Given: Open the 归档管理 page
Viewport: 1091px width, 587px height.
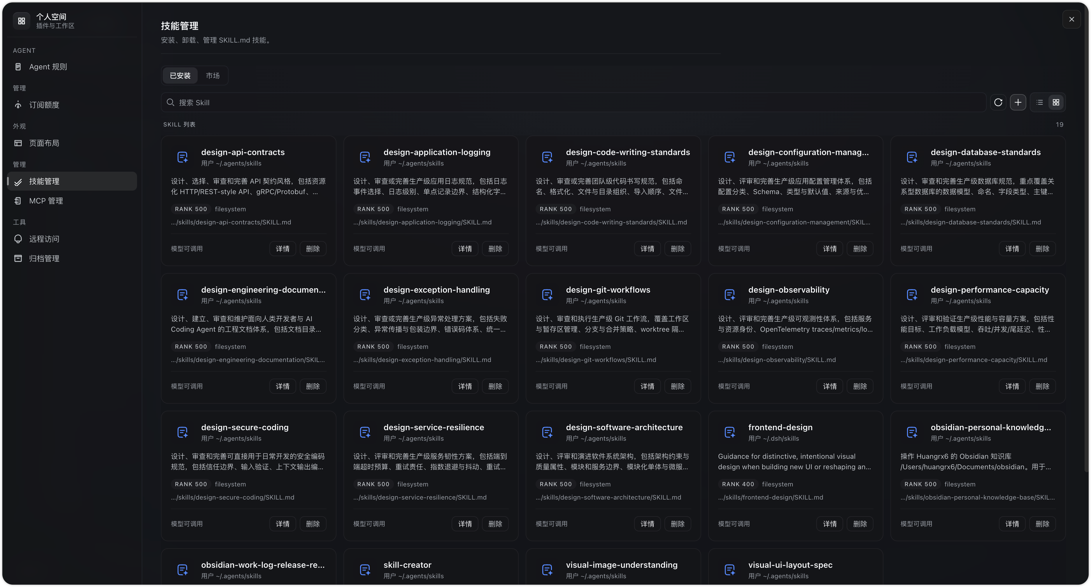Looking at the screenshot, I should [x=72, y=258].
